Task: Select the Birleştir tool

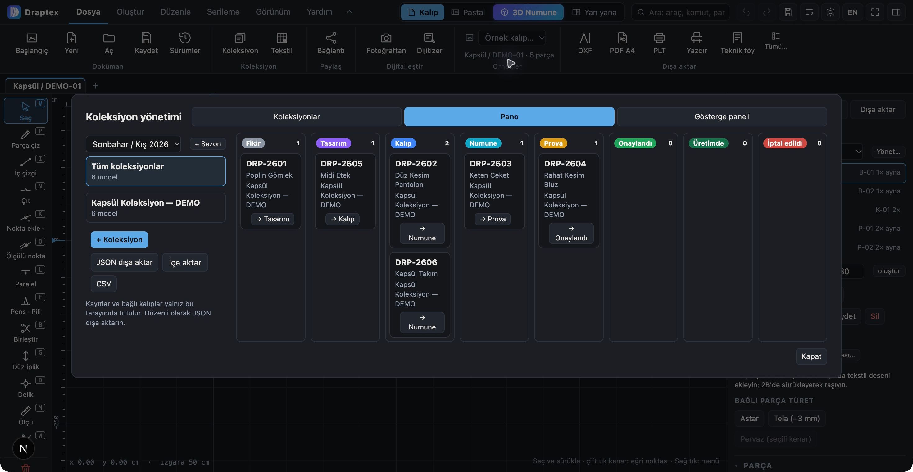Action: point(25,332)
